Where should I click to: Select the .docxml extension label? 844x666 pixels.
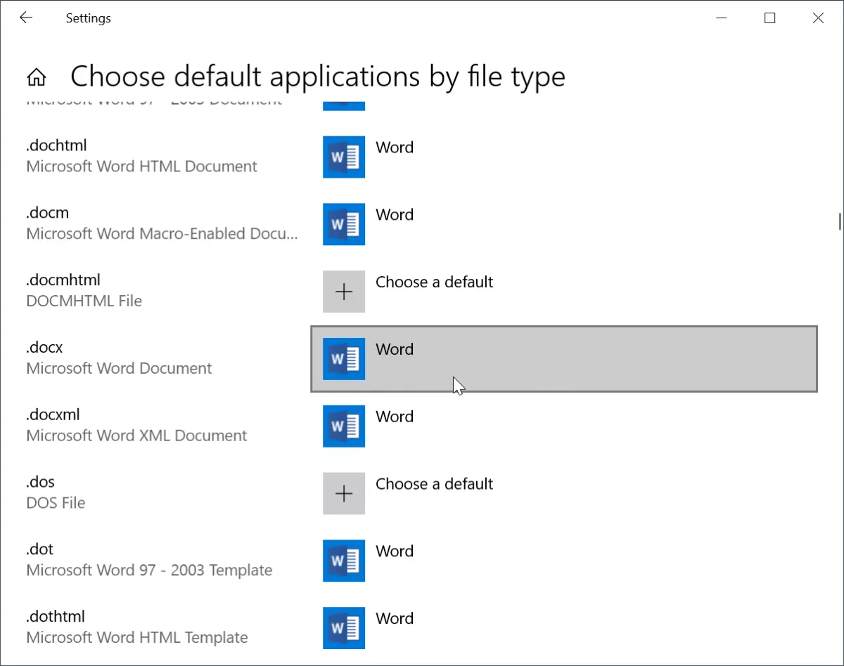tap(53, 414)
